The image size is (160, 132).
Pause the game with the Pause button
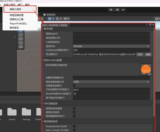click(x=117, y=10)
